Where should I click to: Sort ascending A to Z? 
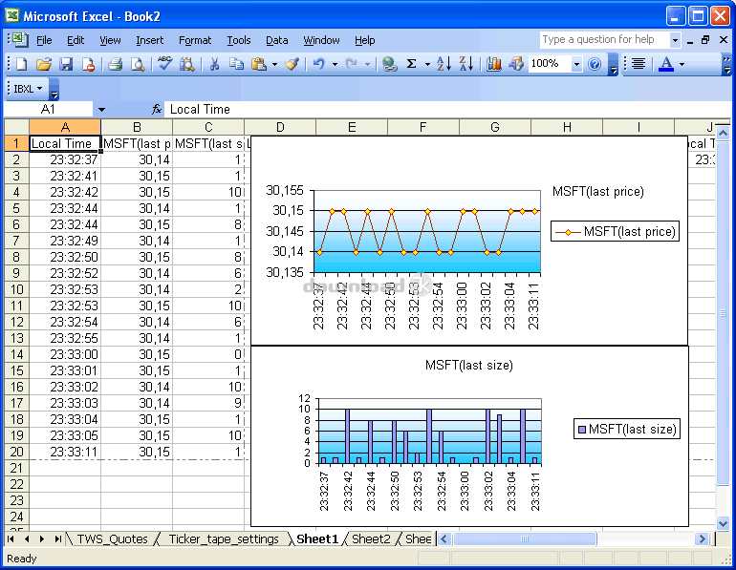click(444, 64)
